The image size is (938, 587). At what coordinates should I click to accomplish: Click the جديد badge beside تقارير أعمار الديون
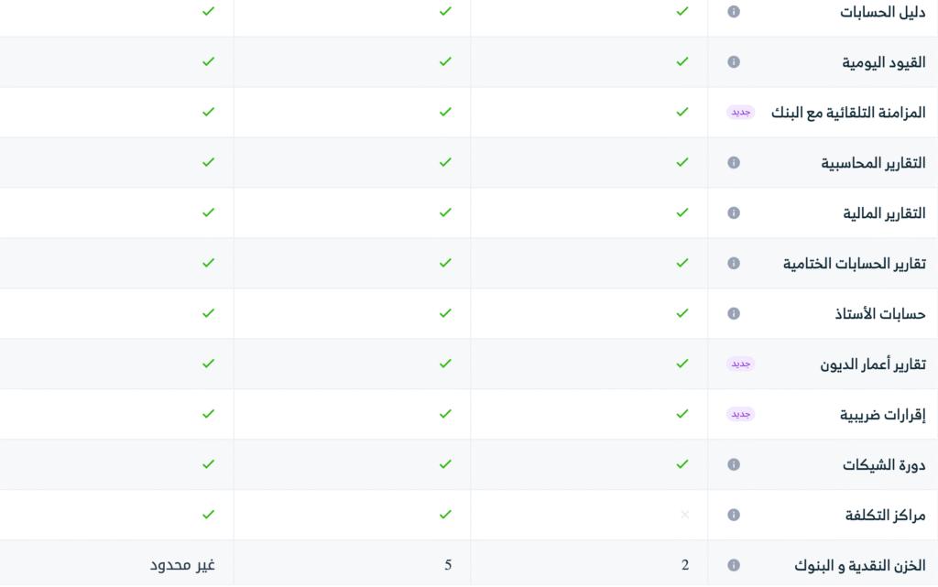click(740, 364)
